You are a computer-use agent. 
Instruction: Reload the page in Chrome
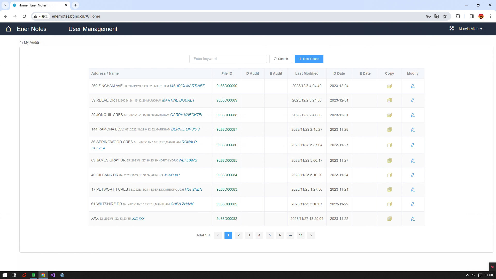(x=24, y=16)
